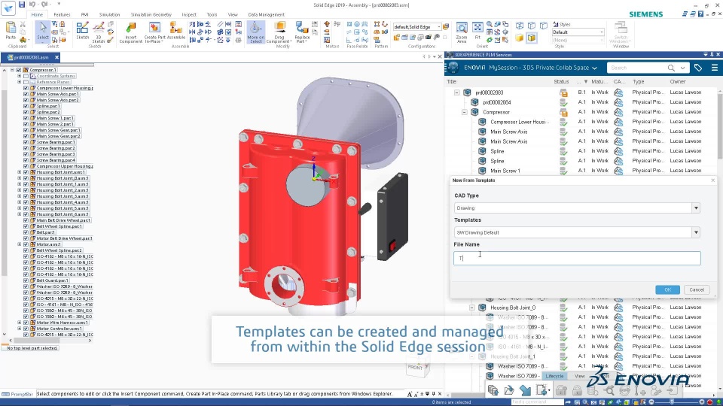Click the ENOVIA Search box
Screen dimensions: 723x406
[x=637, y=68]
